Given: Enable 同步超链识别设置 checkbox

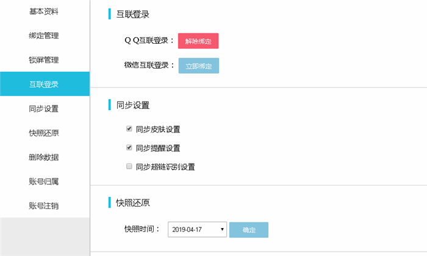Looking at the screenshot, I should [x=129, y=166].
